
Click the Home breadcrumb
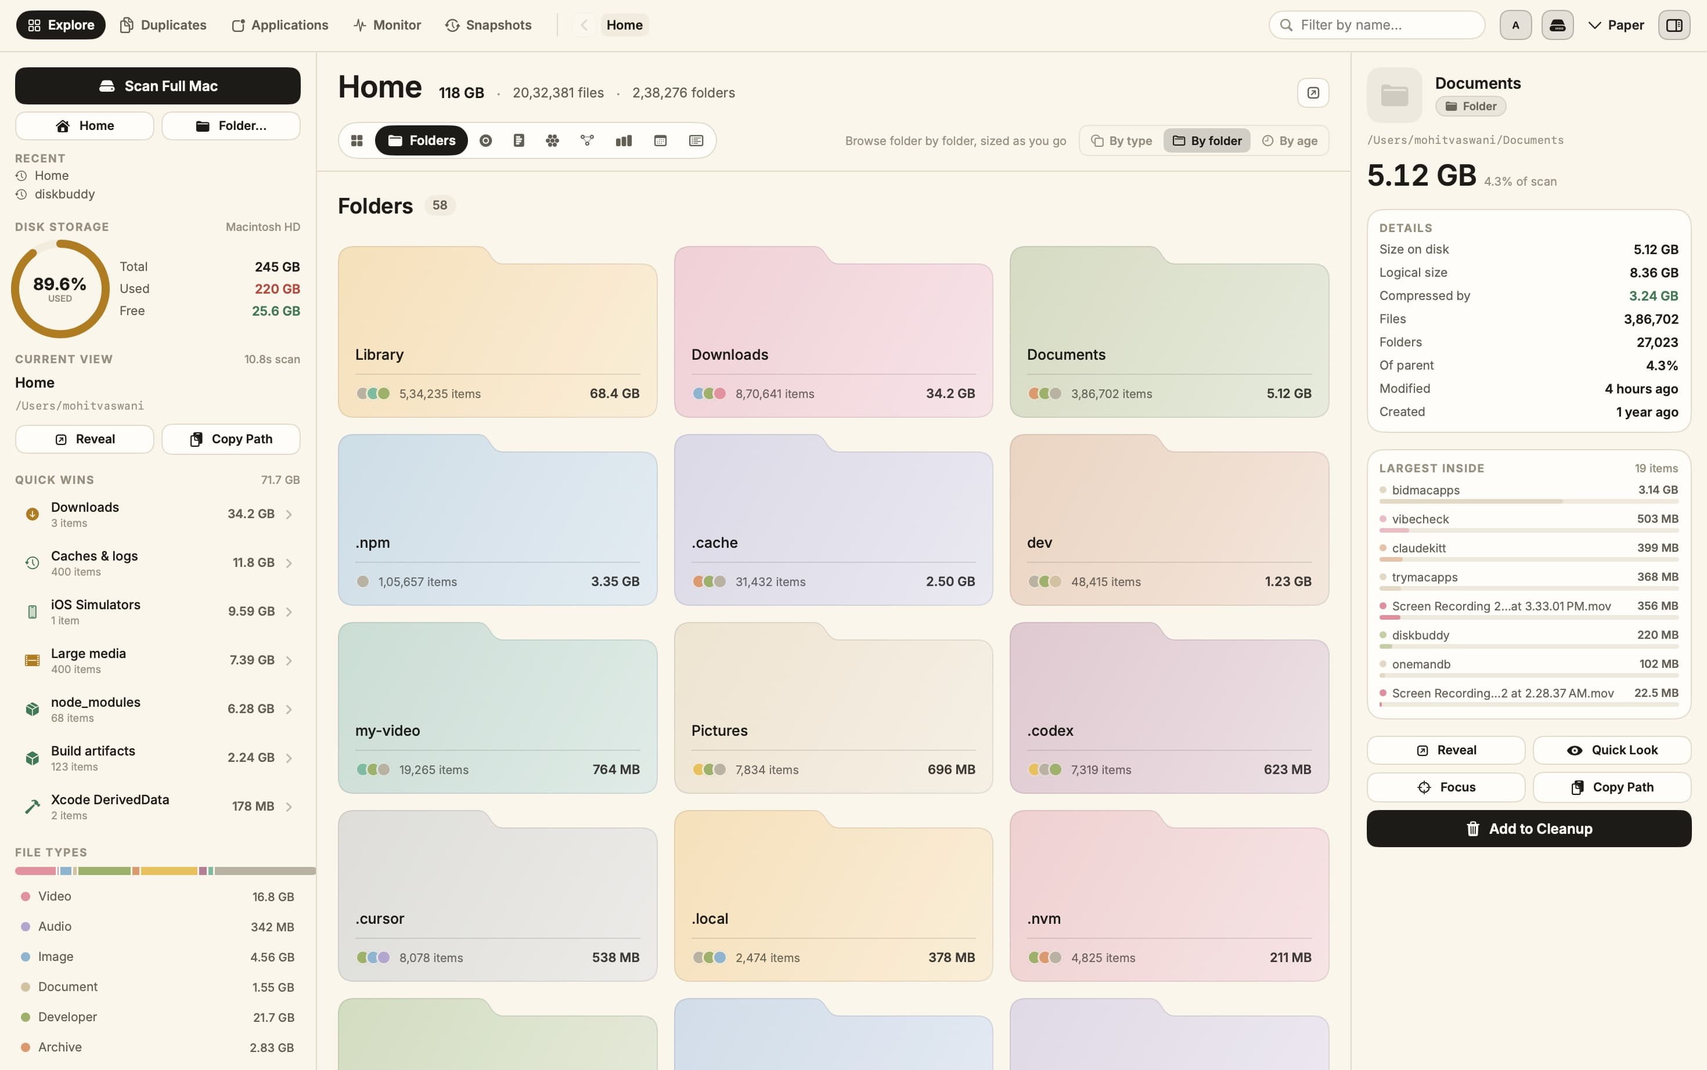coord(625,26)
